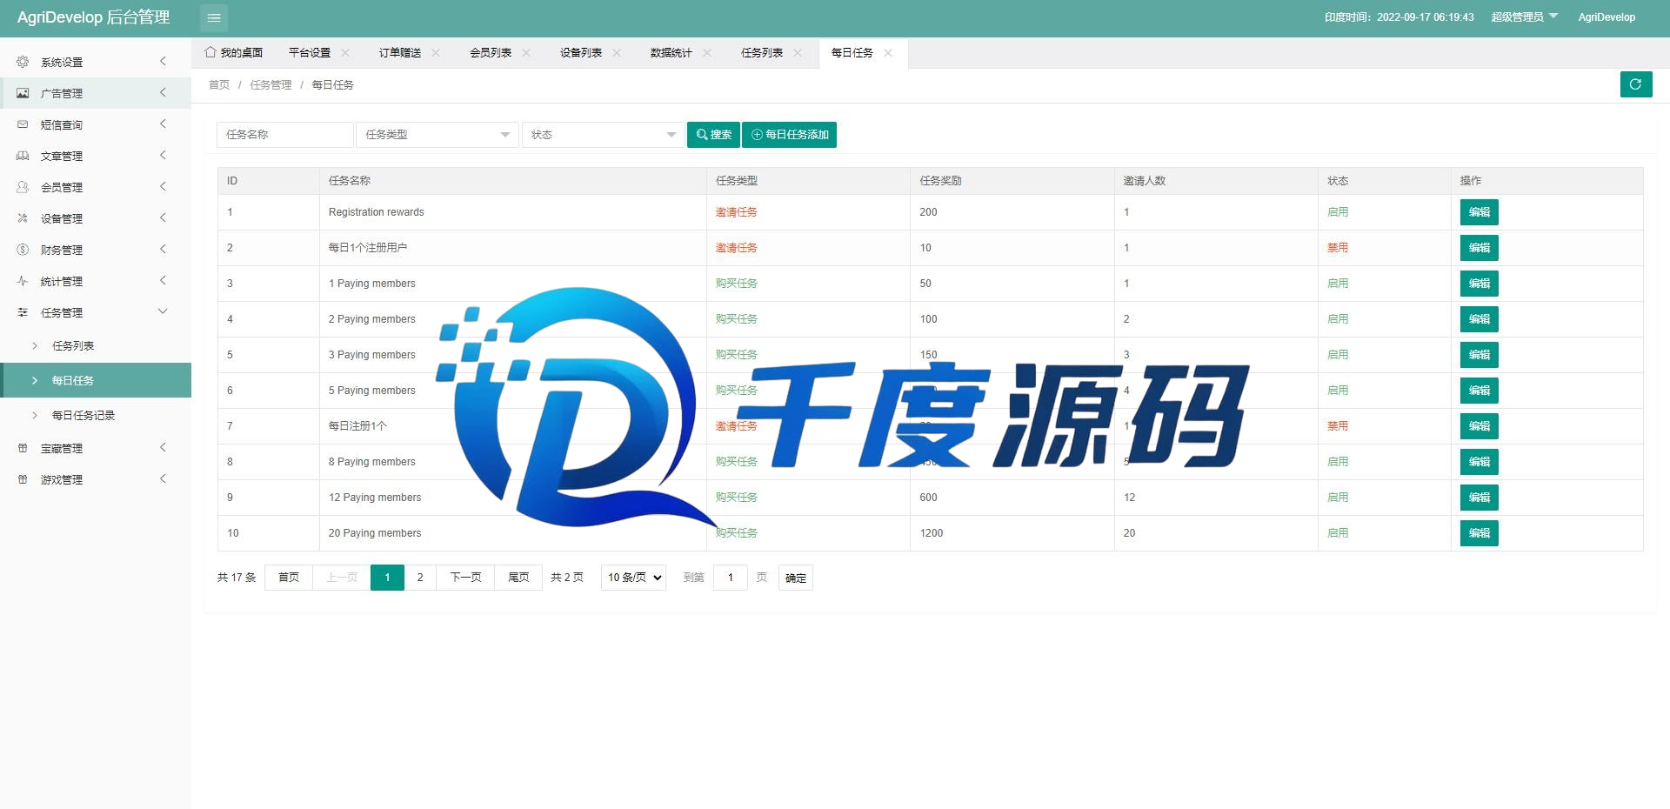Image resolution: width=1670 pixels, height=809 pixels.
Task: Expand the 会员管理 sidebar menu
Action: [96, 187]
